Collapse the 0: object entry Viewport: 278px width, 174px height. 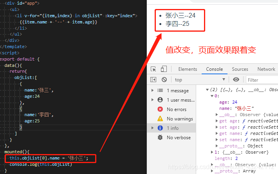[212, 96]
